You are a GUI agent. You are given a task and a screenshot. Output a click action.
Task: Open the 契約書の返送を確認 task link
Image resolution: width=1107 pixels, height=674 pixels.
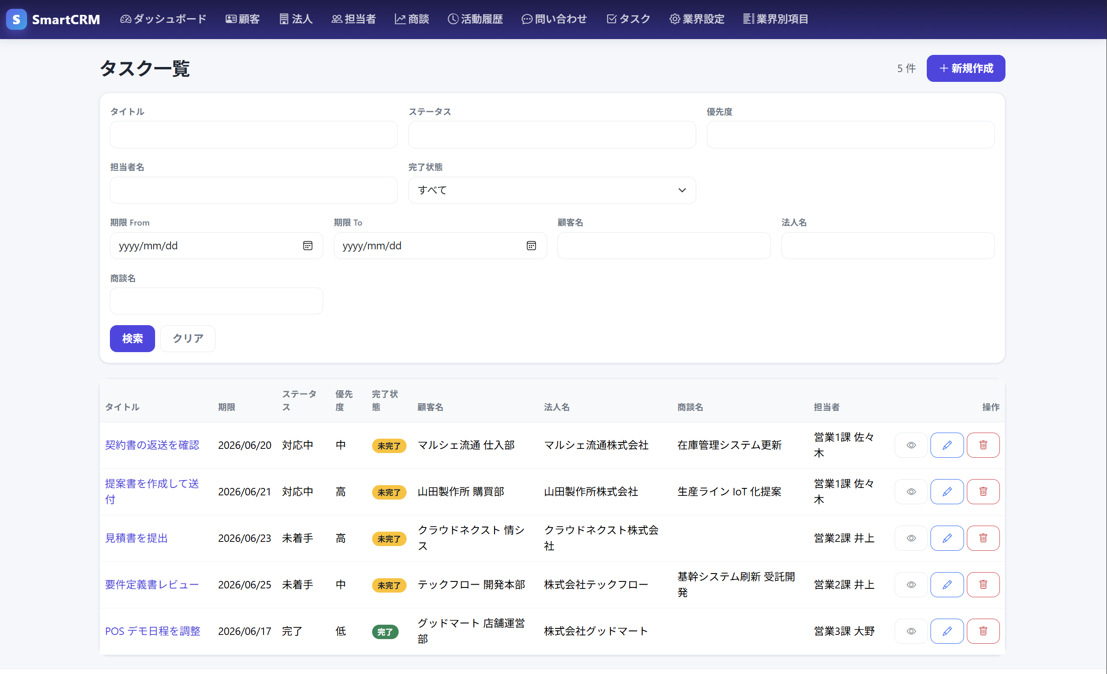click(x=152, y=445)
